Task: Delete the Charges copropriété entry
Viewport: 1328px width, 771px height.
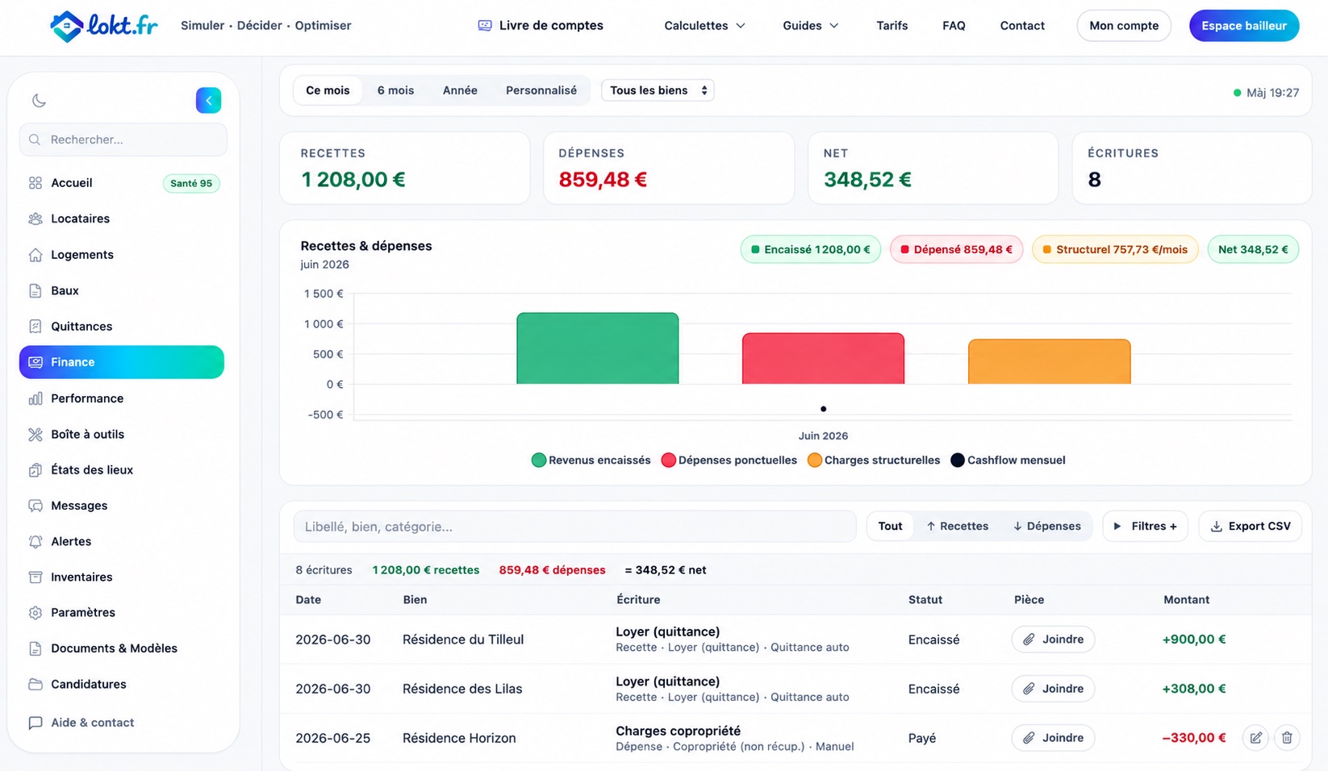Action: [x=1287, y=738]
